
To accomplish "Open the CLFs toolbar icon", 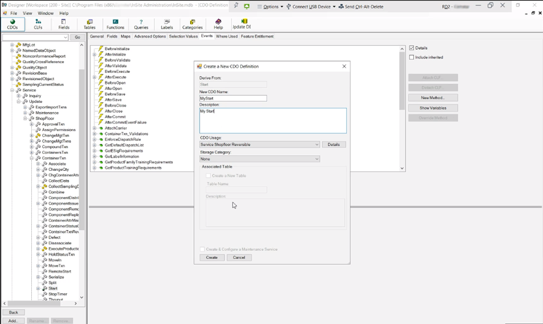I will point(38,24).
